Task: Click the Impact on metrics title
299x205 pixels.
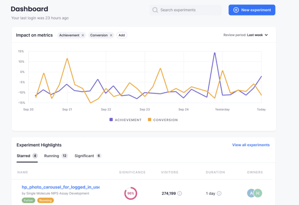Action: [x=34, y=35]
